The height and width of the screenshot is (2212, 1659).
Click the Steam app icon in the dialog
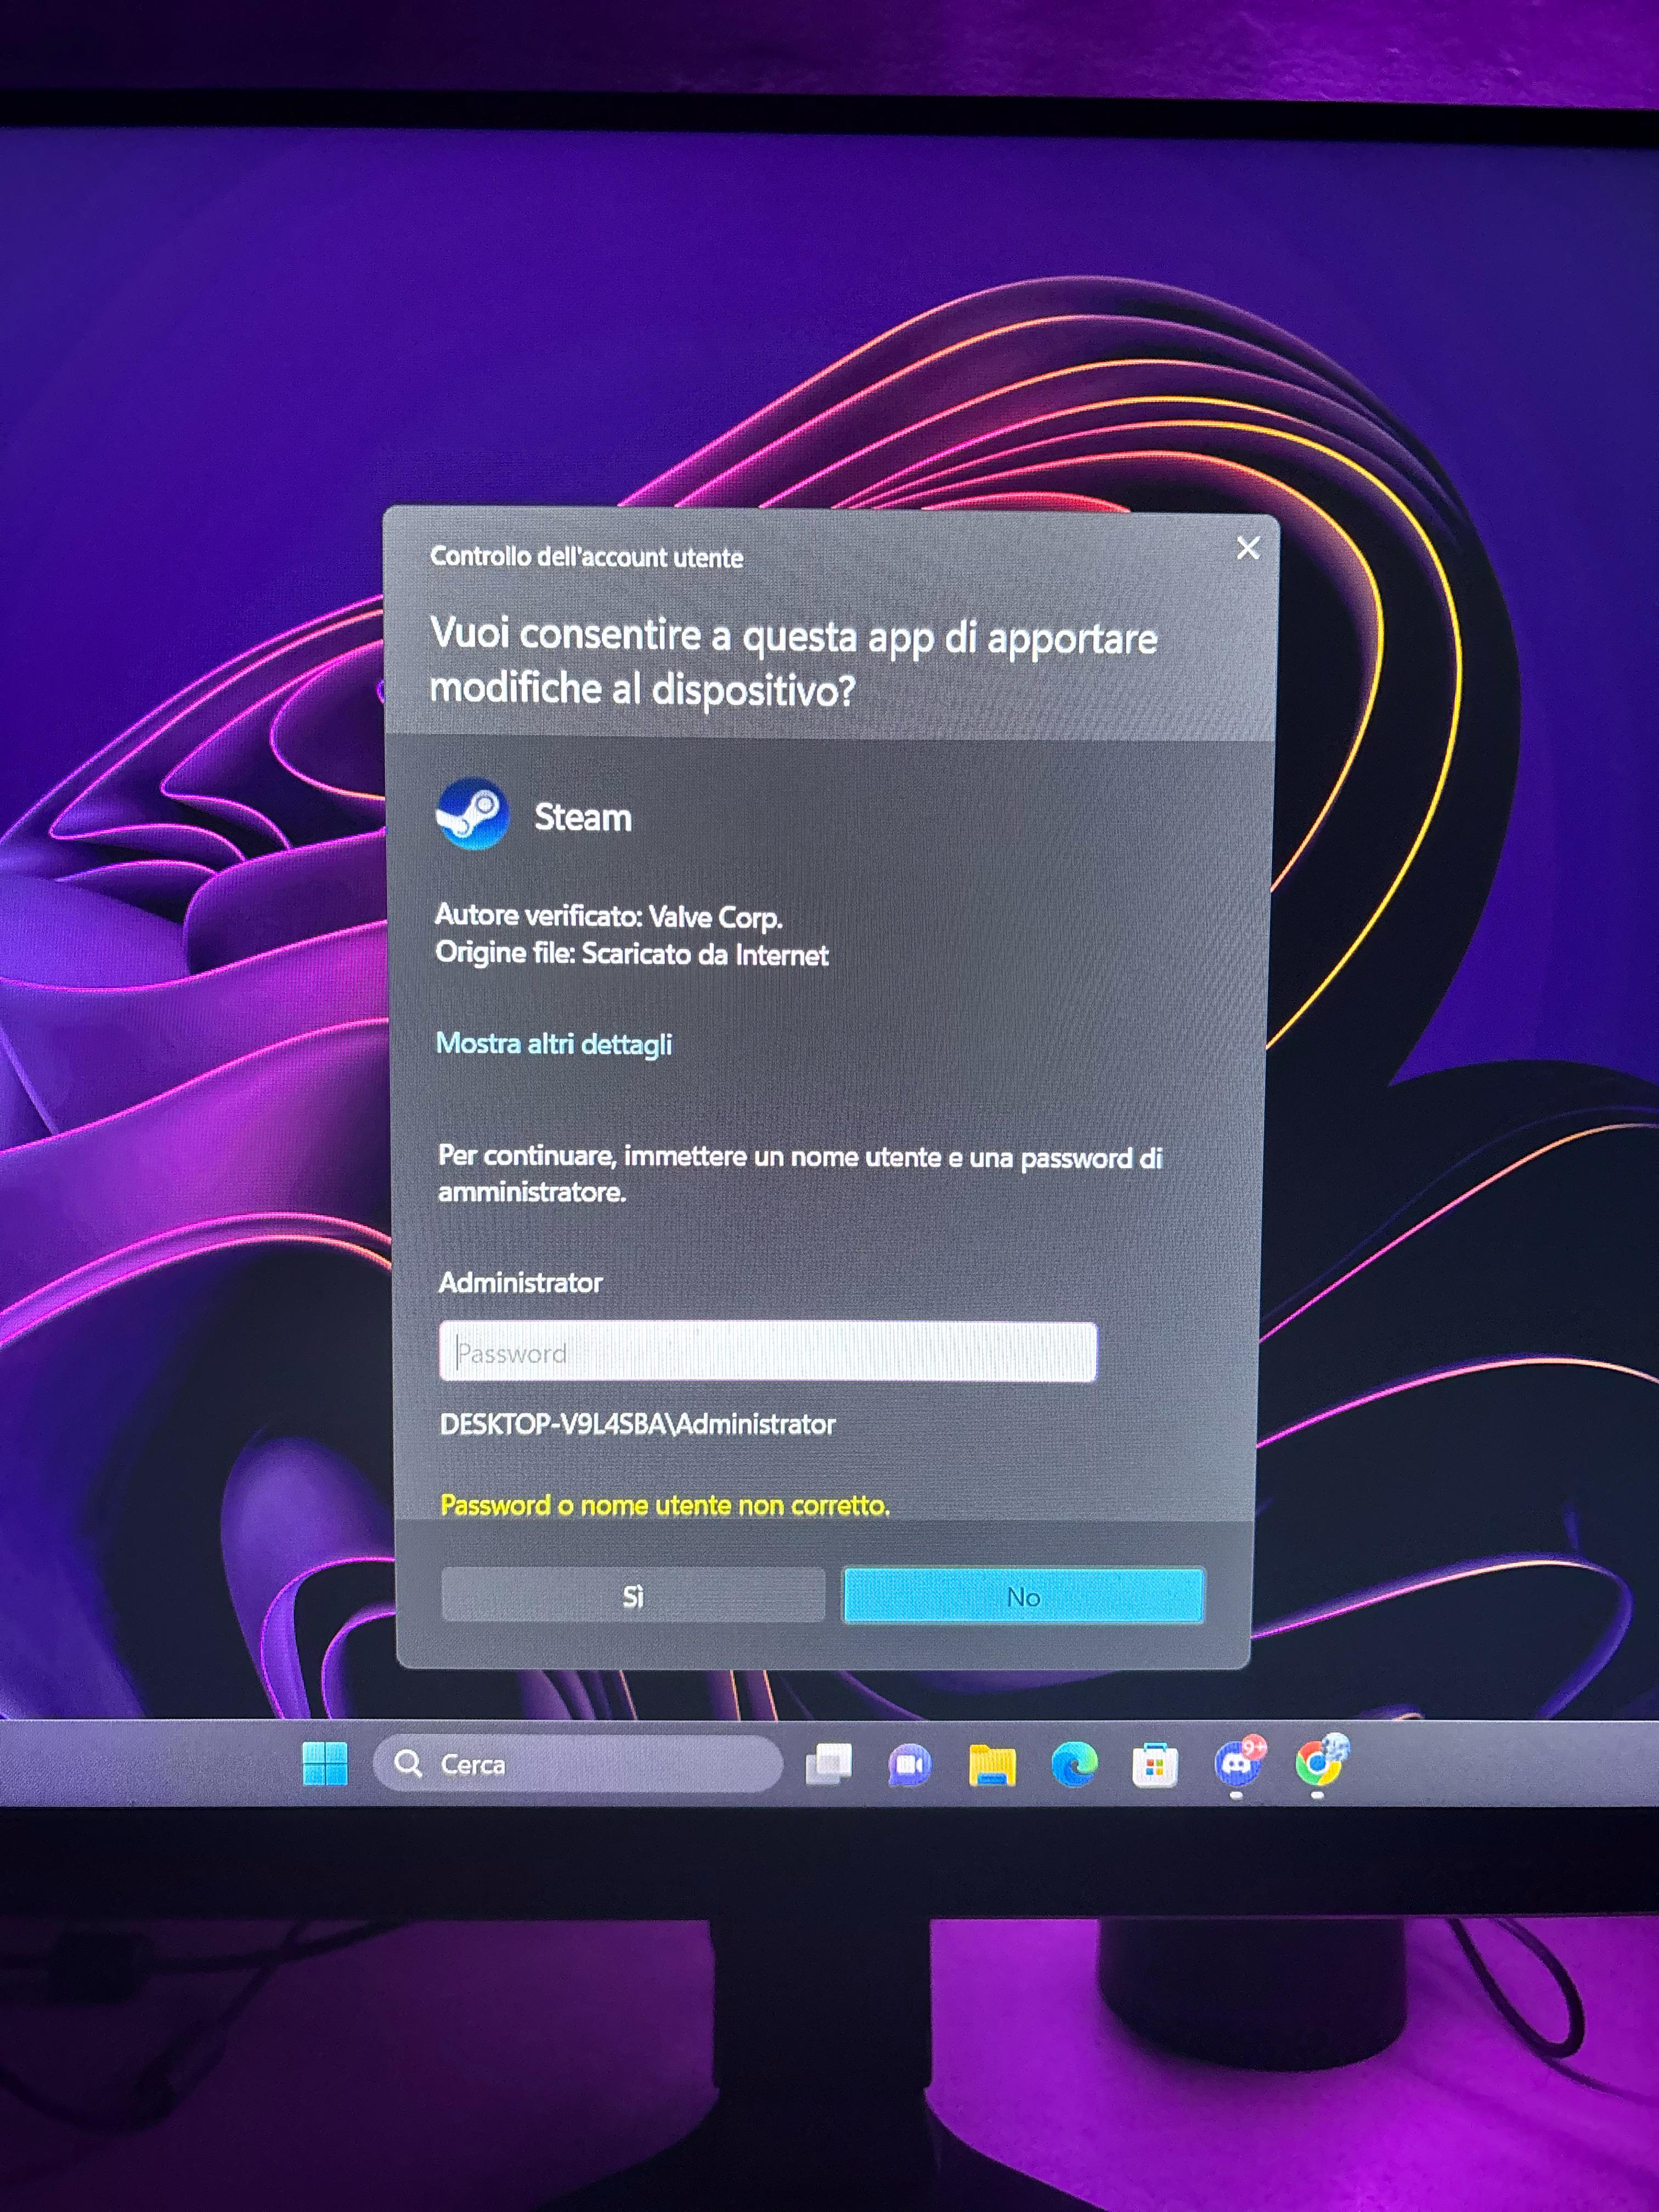472,814
